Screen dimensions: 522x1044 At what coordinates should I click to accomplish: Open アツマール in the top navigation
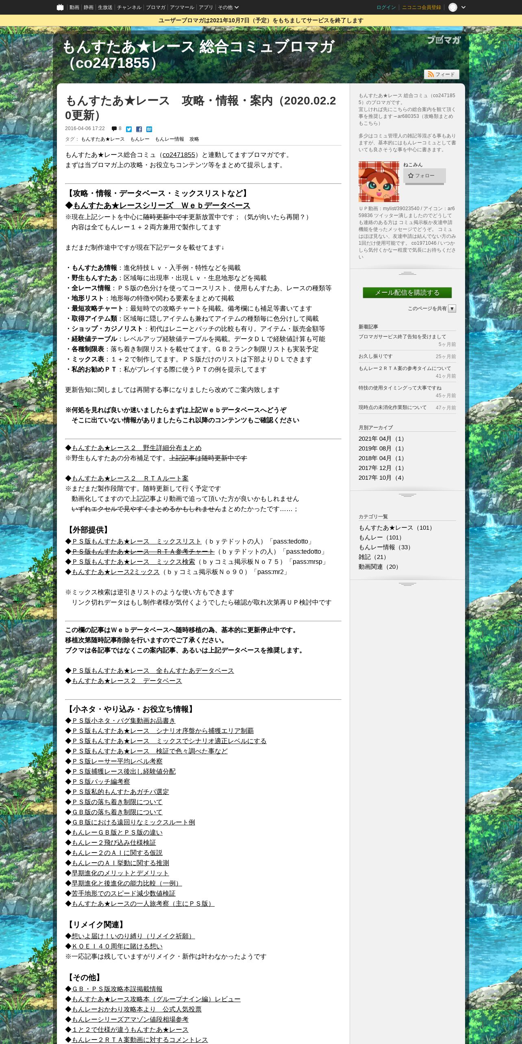(x=182, y=7)
